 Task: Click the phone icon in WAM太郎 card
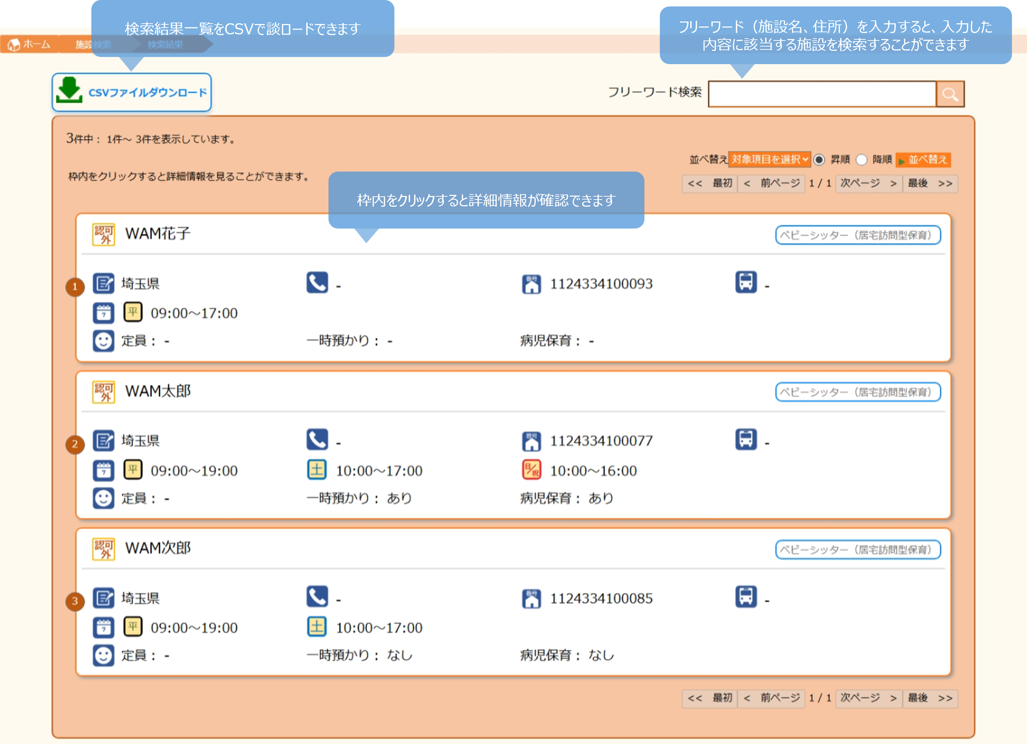point(317,439)
